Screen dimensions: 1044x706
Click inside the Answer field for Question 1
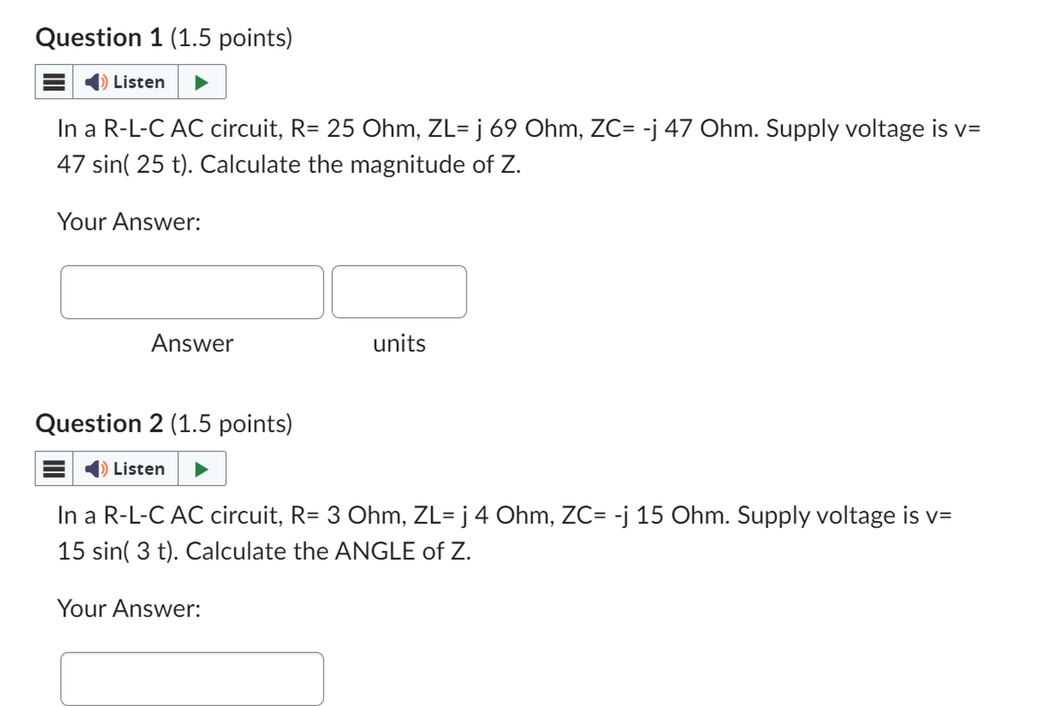pyautogui.click(x=192, y=292)
